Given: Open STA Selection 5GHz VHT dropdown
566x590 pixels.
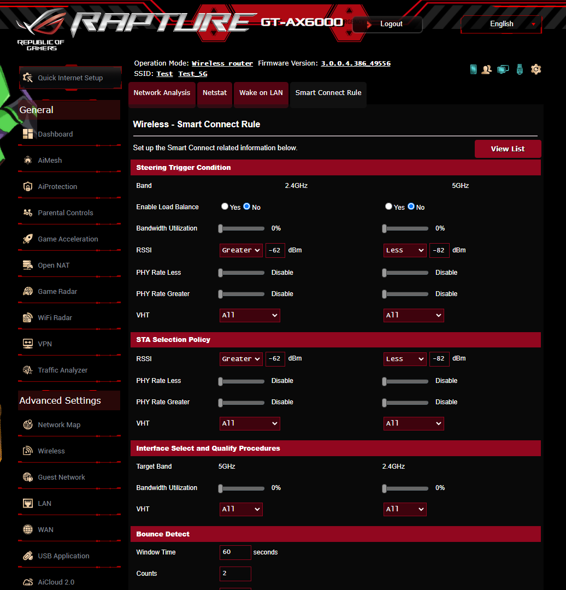Looking at the screenshot, I should click(x=414, y=424).
